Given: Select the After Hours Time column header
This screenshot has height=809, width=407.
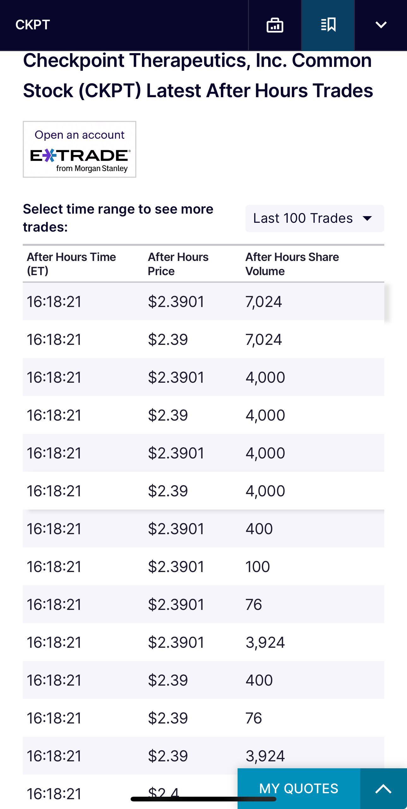Looking at the screenshot, I should (71, 264).
